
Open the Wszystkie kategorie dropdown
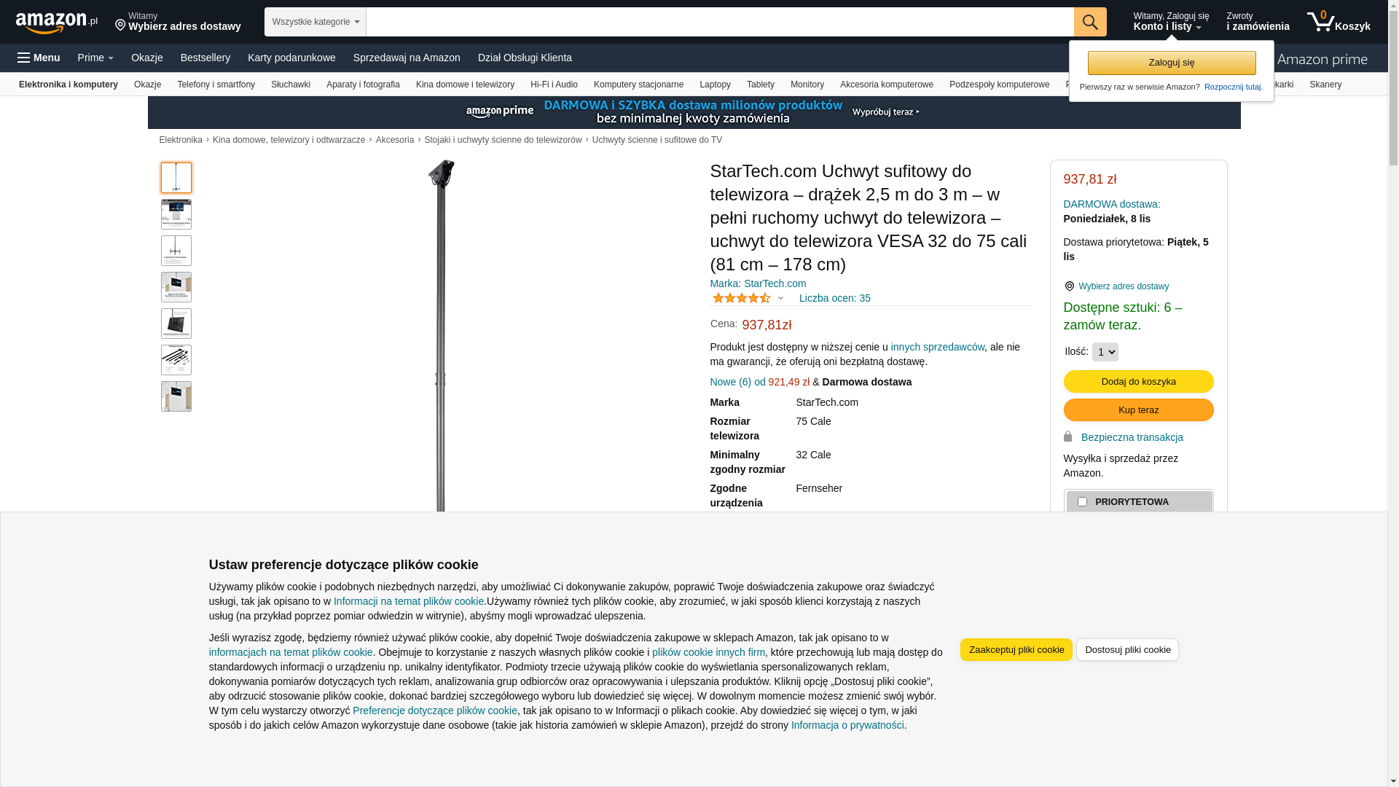point(315,22)
